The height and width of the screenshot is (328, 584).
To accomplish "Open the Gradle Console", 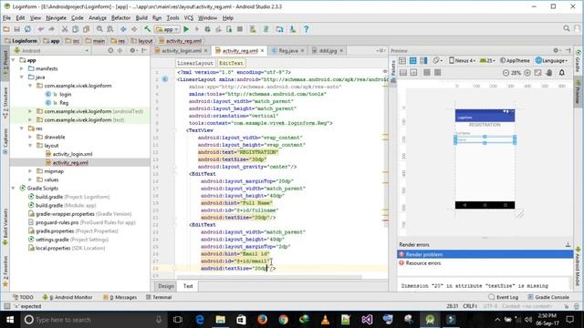I will 548,297.
